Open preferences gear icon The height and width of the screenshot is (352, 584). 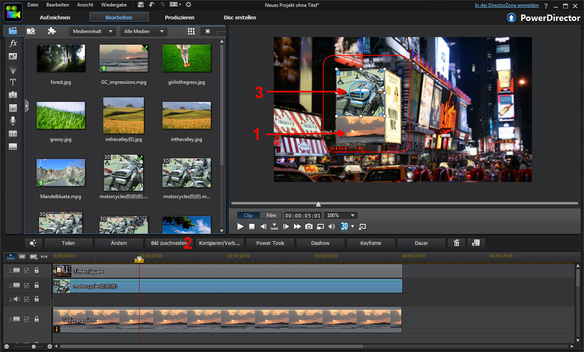pos(188,5)
